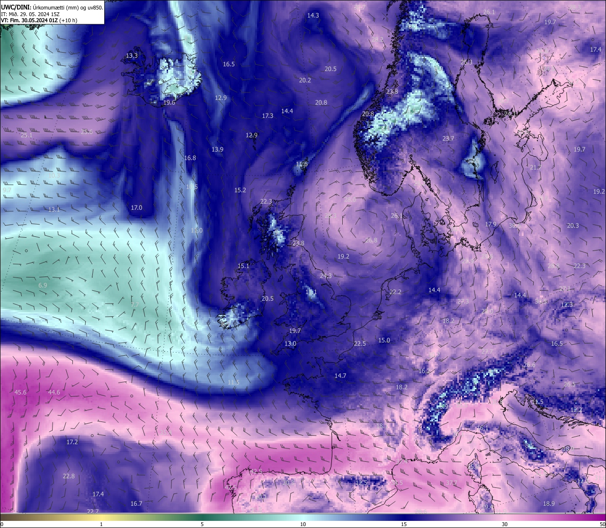Viewport: 606px width, 528px height.
Task: Click the 12.3 value on the right edge
Action: tap(567, 305)
